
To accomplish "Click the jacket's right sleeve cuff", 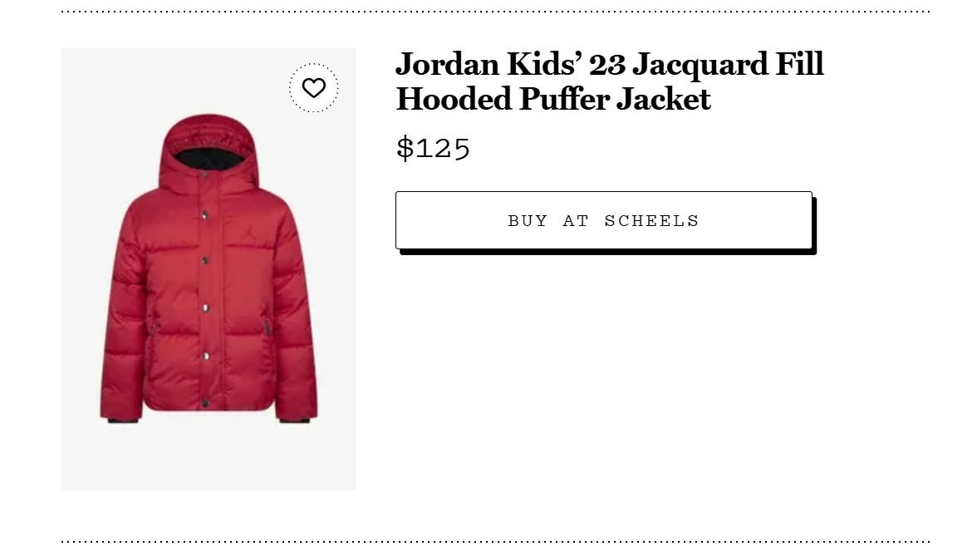I will coord(296,421).
